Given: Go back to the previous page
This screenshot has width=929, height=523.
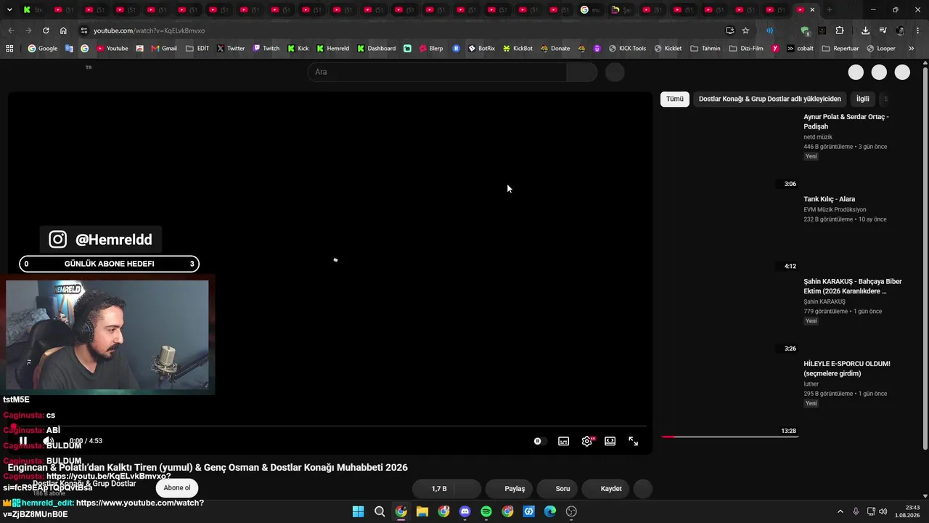Looking at the screenshot, I should pyautogui.click(x=11, y=31).
